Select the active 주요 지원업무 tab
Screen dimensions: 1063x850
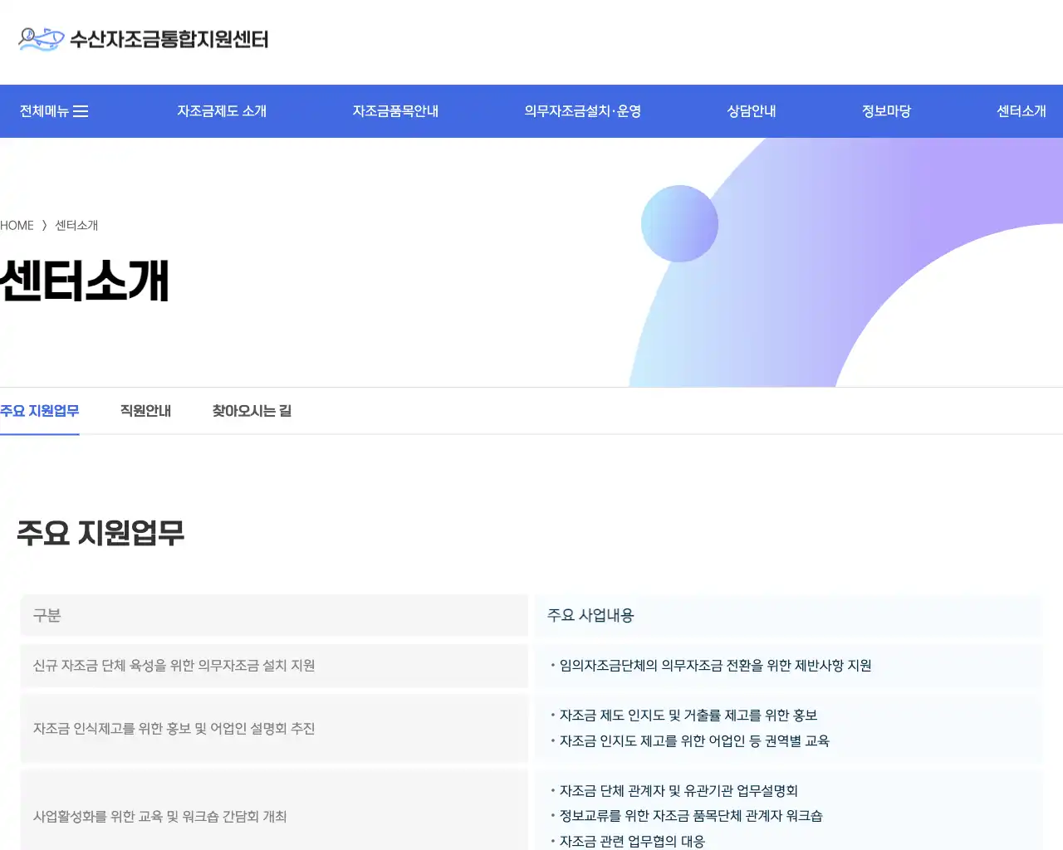(x=40, y=410)
